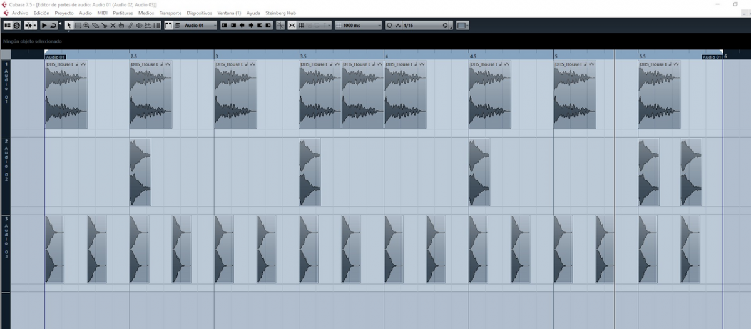Screen dimensions: 751x329
Task: Select the Scrub tool
Action: [x=148, y=25]
